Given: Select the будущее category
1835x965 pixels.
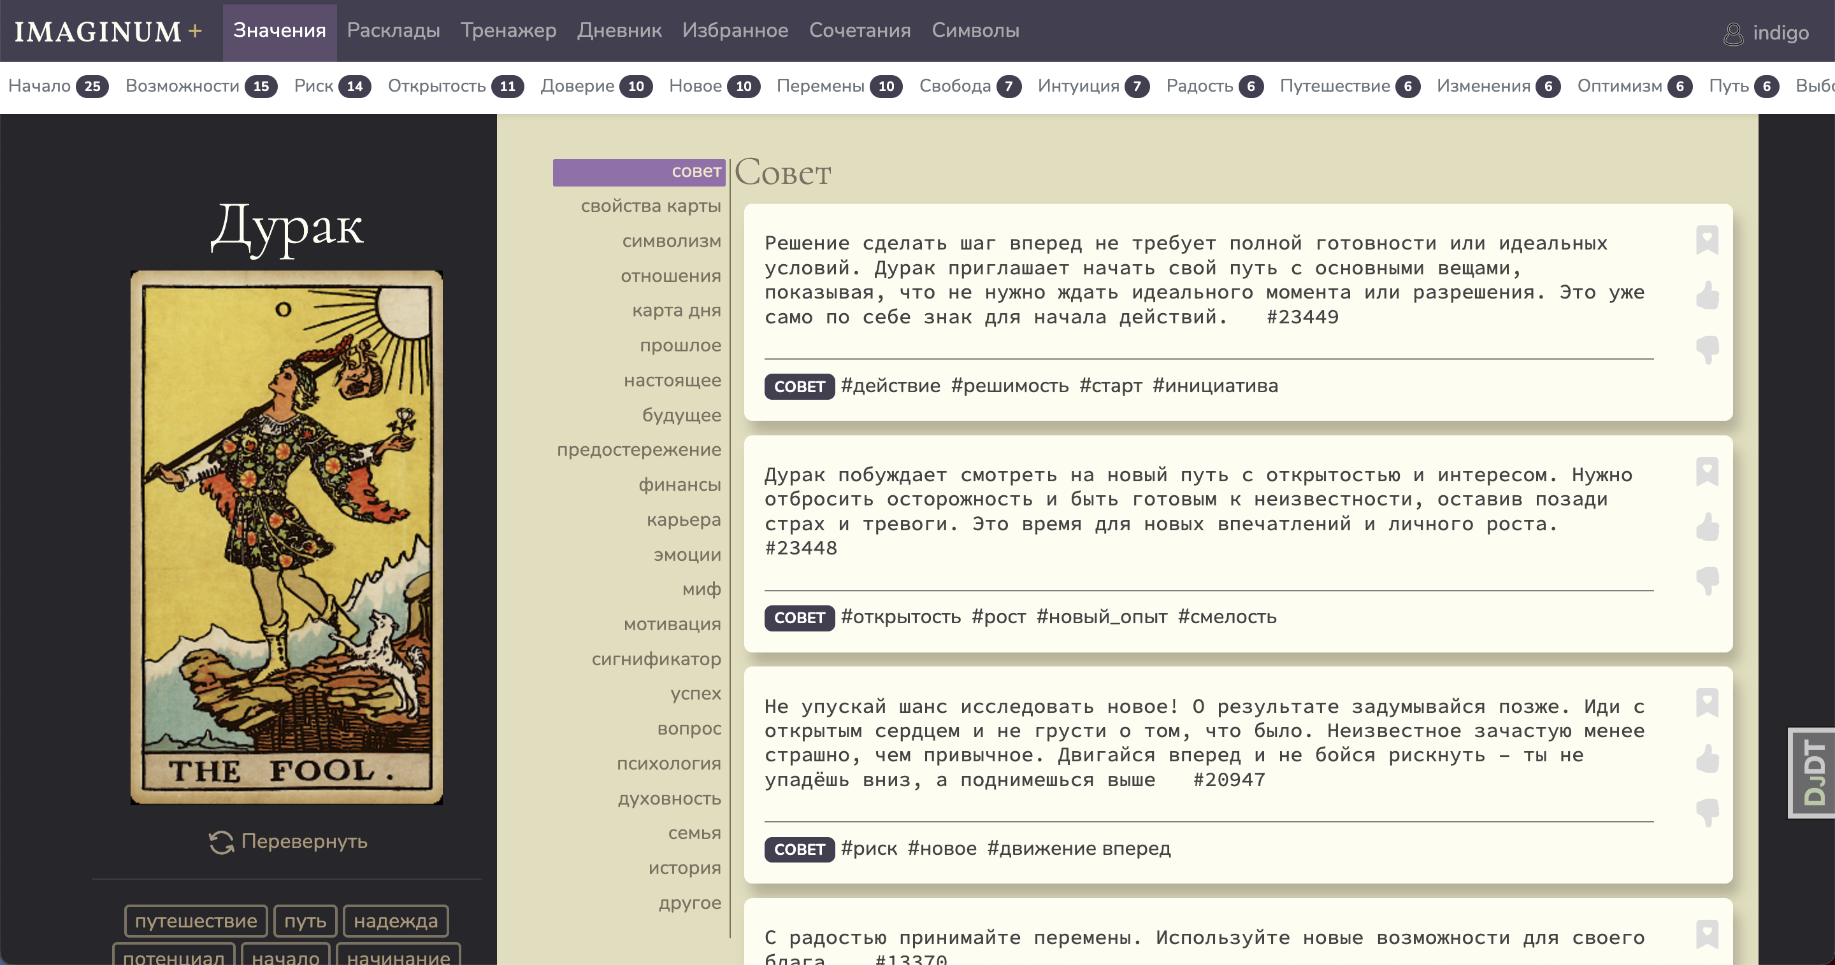Looking at the screenshot, I should click(x=682, y=416).
